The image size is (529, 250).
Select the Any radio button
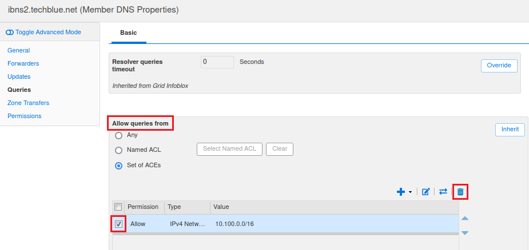tap(119, 135)
